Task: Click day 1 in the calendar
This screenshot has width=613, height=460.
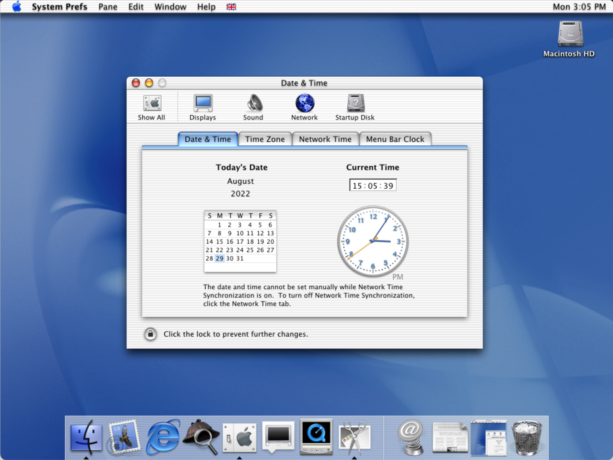Action: coord(220,225)
